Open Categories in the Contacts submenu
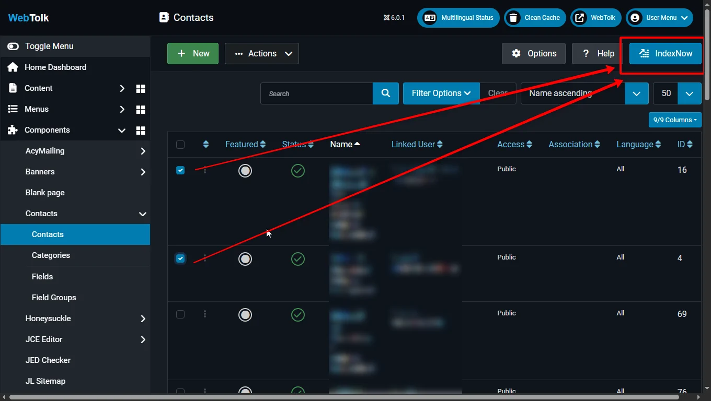711x401 pixels. click(x=51, y=255)
